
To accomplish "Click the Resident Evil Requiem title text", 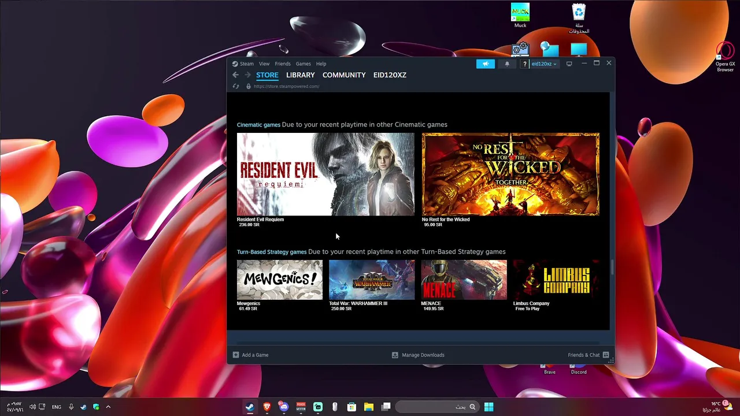I will tap(260, 220).
